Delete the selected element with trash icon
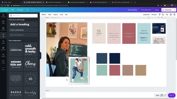The height and width of the screenshot is (99, 177). click(x=175, y=15)
